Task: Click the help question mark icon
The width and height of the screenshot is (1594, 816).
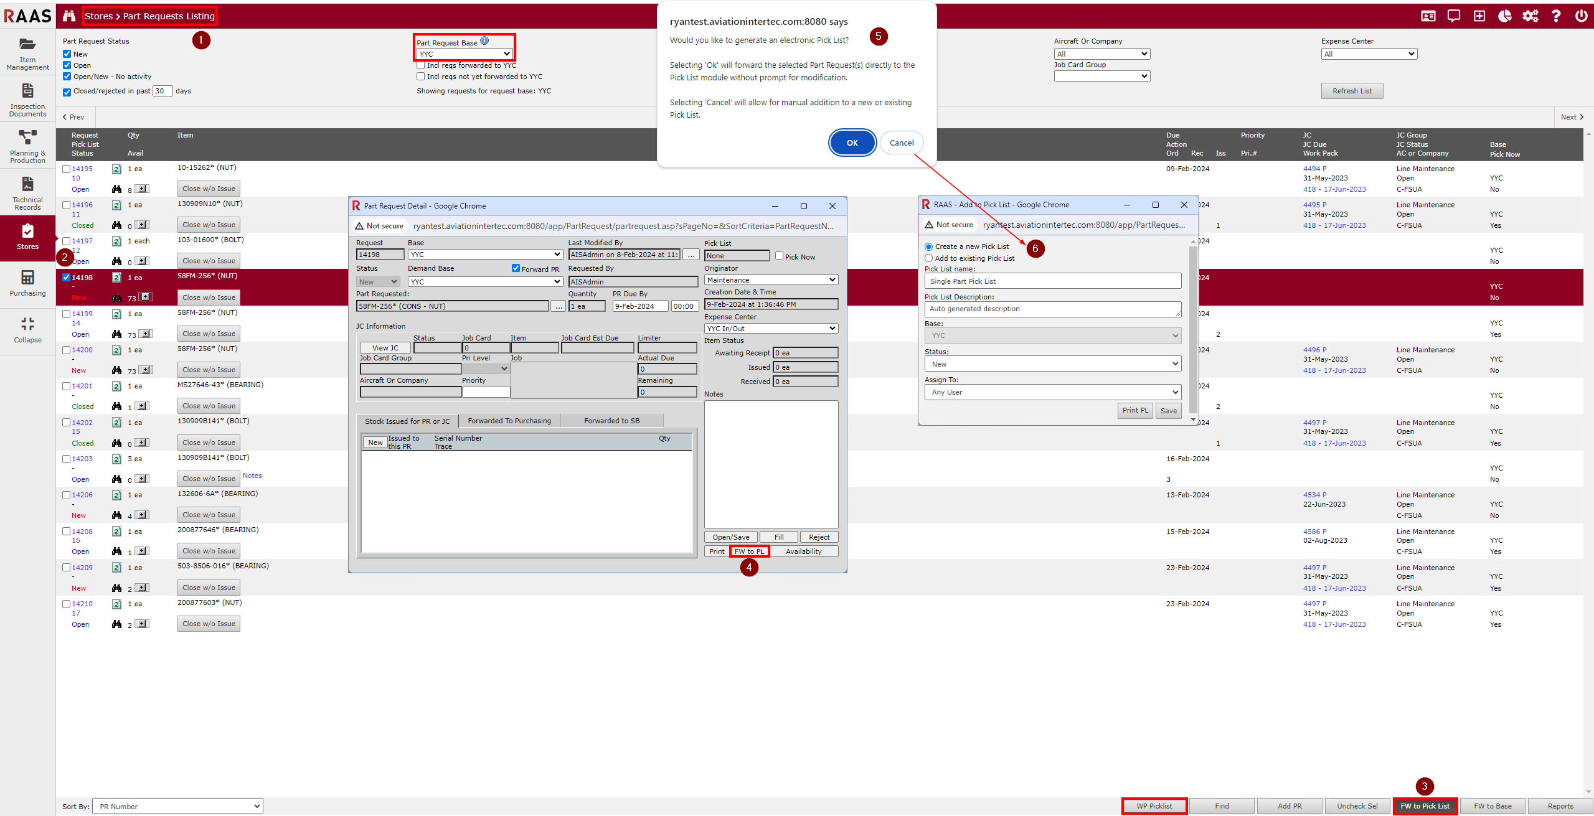Action: (x=1555, y=16)
